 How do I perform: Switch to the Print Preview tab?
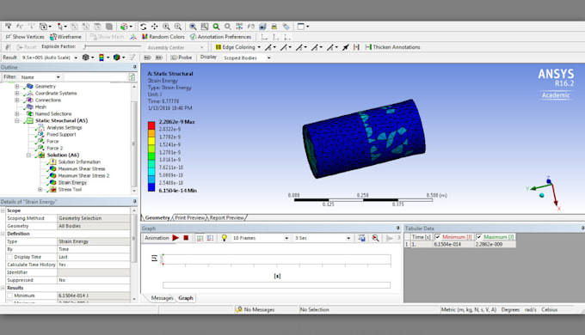[190, 217]
